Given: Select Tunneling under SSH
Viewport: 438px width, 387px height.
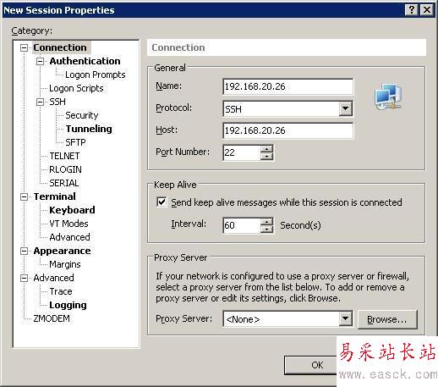Looking at the screenshot, I should (89, 129).
